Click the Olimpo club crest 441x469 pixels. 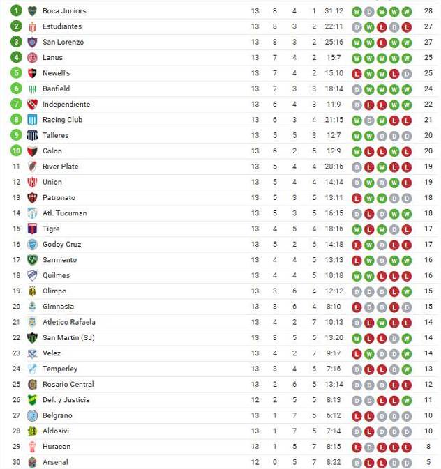tap(32, 291)
